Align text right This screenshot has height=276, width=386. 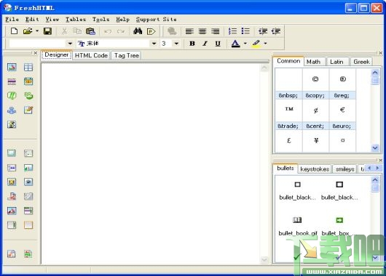pos(216,31)
